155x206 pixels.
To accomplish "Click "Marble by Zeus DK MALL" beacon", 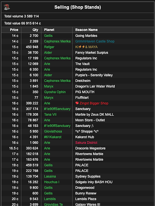I will coord(95,115).
